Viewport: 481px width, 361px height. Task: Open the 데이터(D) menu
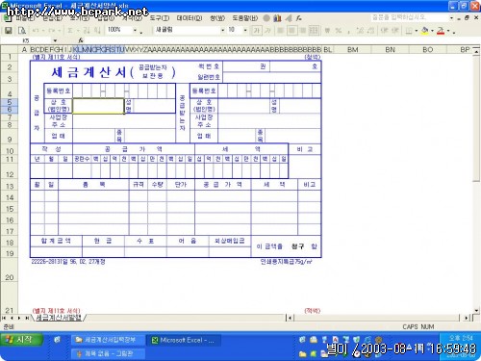[x=190, y=18]
